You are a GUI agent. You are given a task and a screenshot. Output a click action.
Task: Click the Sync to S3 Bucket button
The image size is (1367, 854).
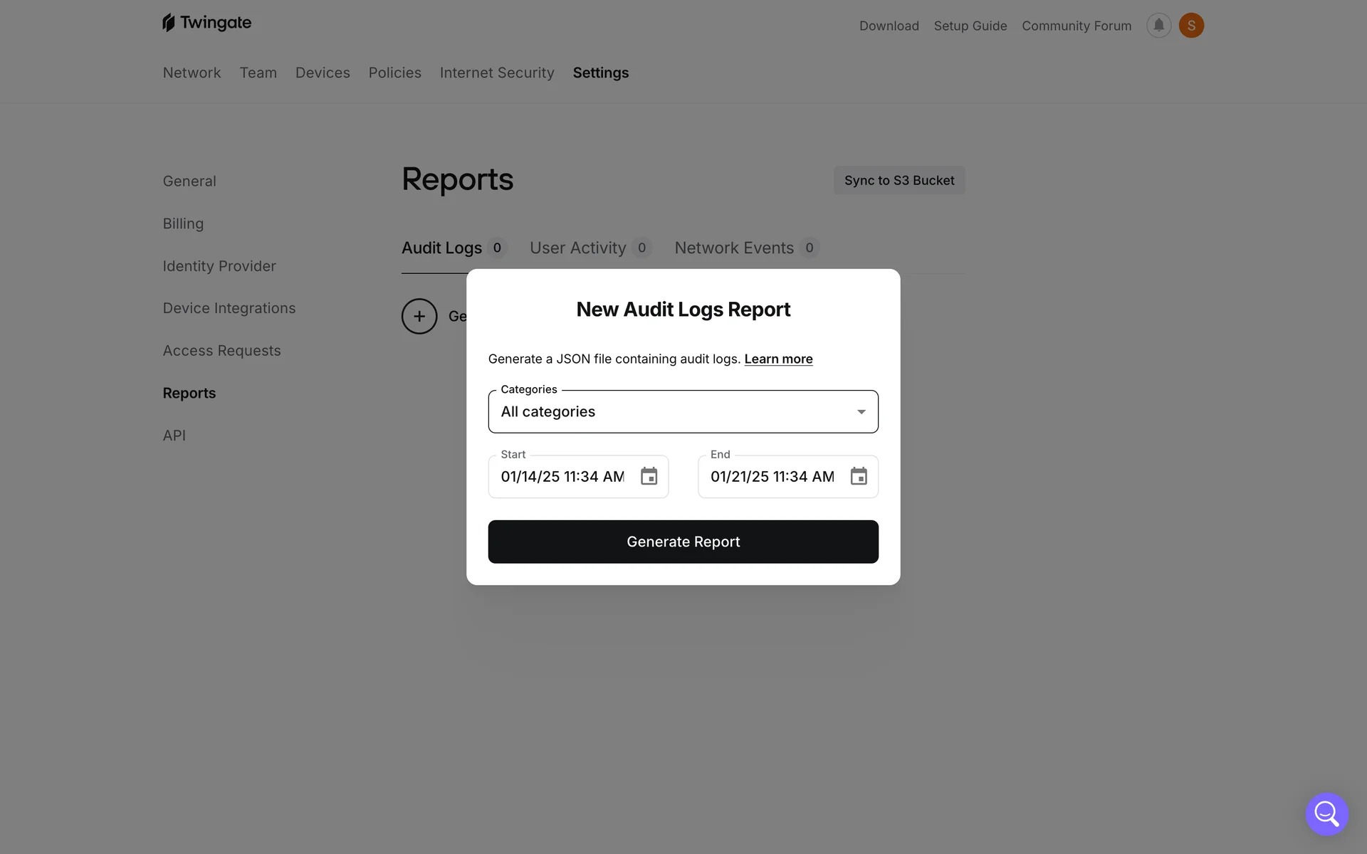[x=899, y=180]
